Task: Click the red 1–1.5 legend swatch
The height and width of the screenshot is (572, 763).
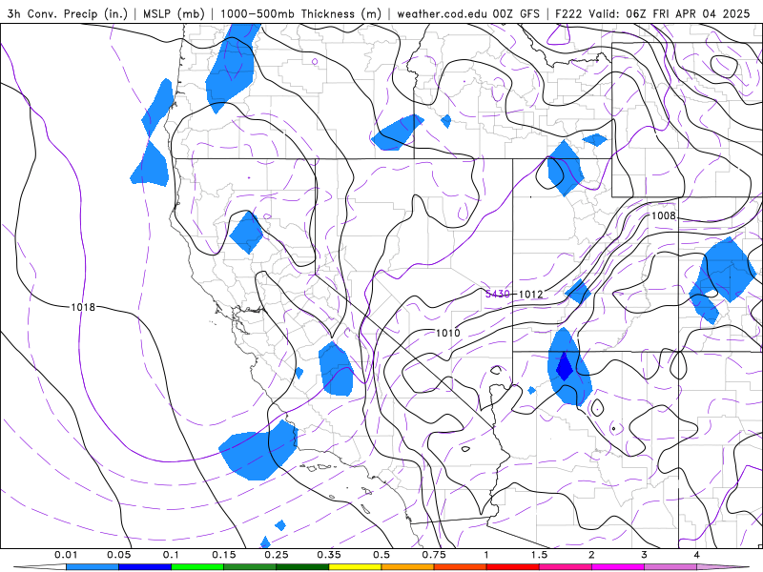Action: 513,567
